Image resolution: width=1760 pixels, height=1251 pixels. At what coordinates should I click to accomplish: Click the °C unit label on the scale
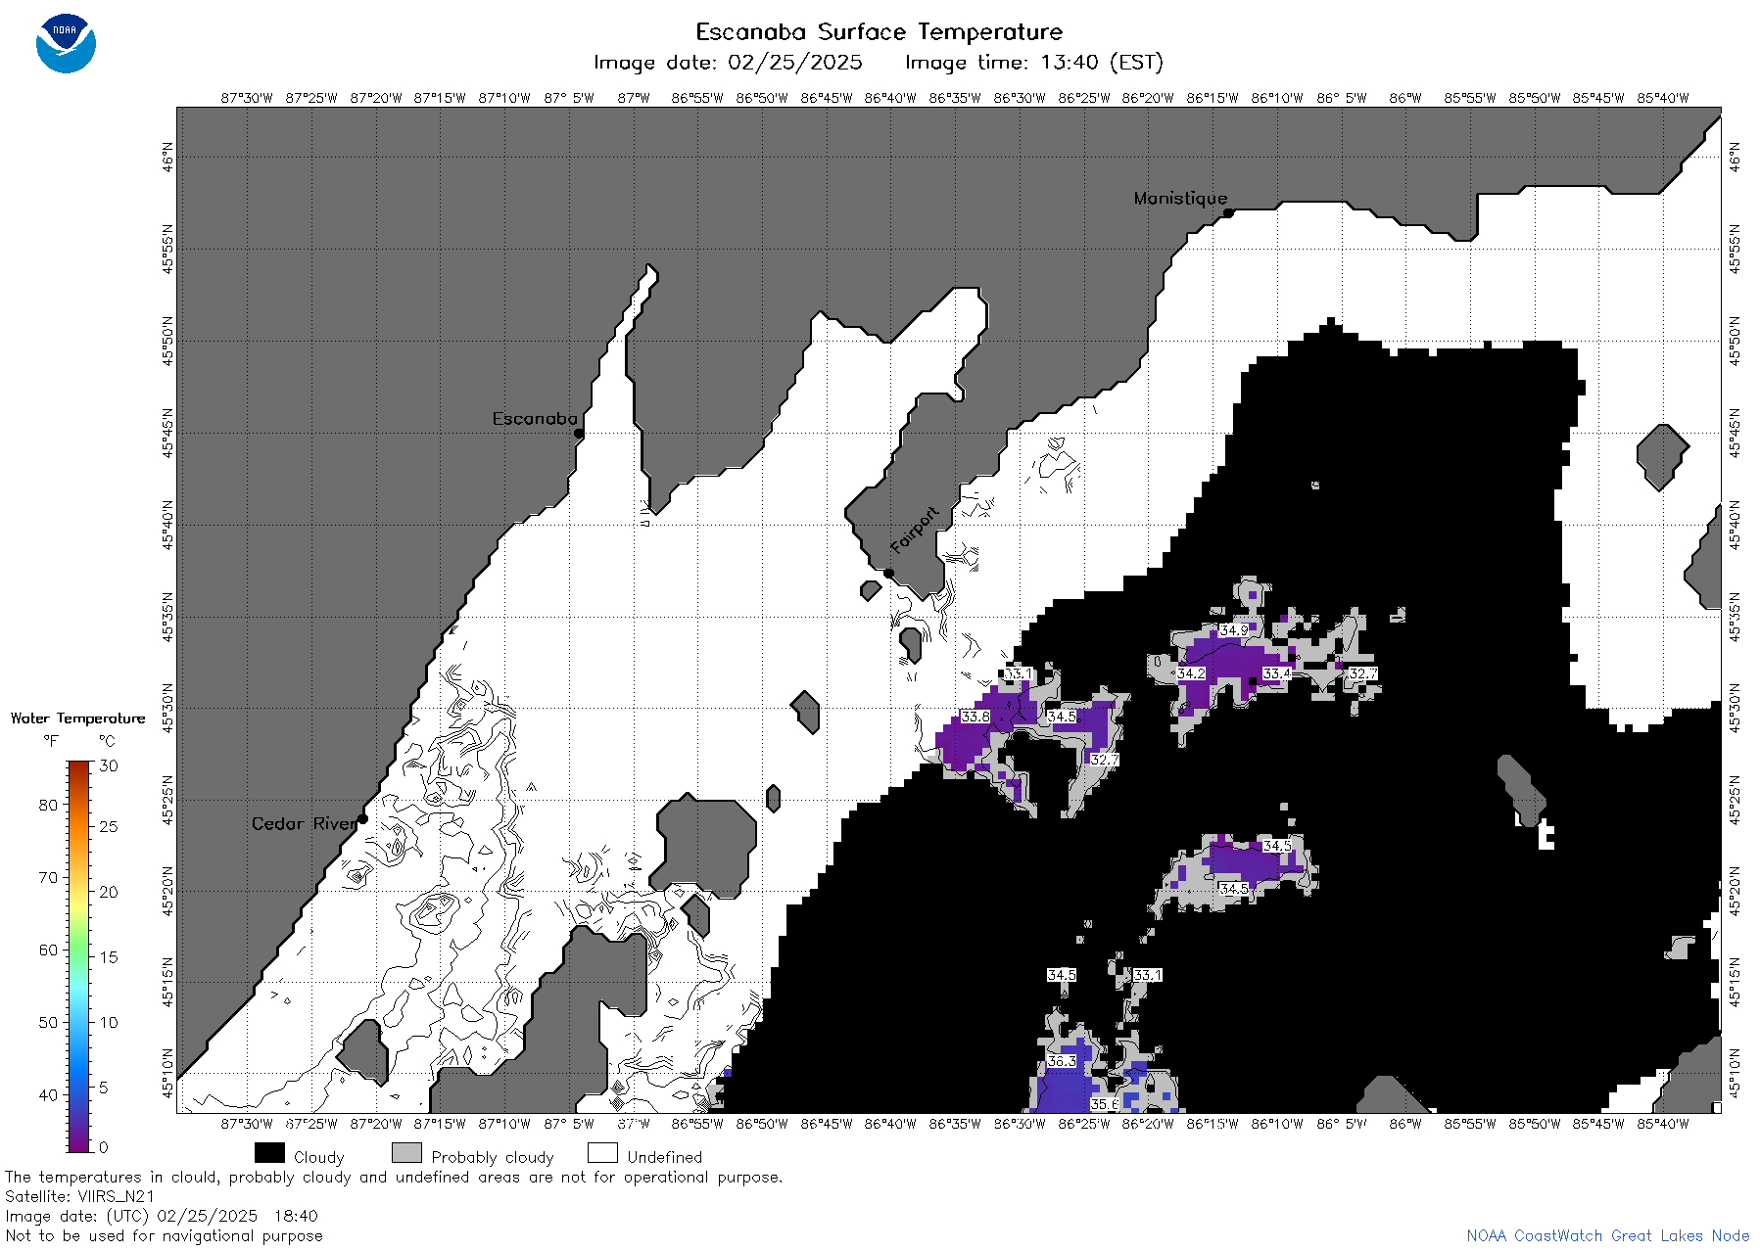pyautogui.click(x=107, y=741)
